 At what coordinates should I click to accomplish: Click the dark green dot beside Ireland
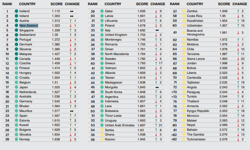click(x=16, y=16)
